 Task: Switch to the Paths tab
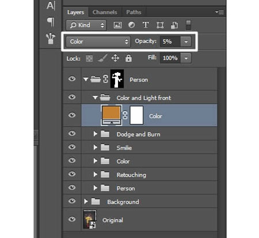pyautogui.click(x=134, y=12)
